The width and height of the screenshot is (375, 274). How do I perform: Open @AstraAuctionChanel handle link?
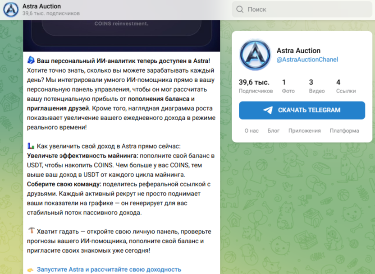(x=307, y=60)
